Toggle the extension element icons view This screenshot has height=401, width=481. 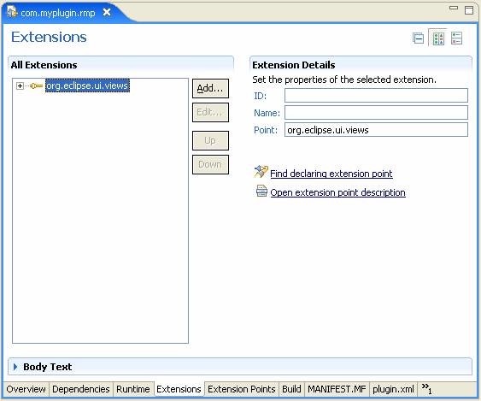point(438,38)
